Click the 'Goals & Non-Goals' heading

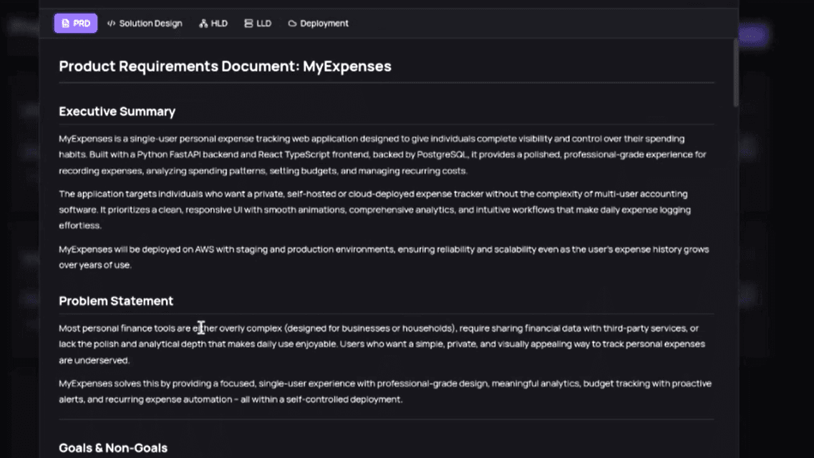tap(113, 448)
